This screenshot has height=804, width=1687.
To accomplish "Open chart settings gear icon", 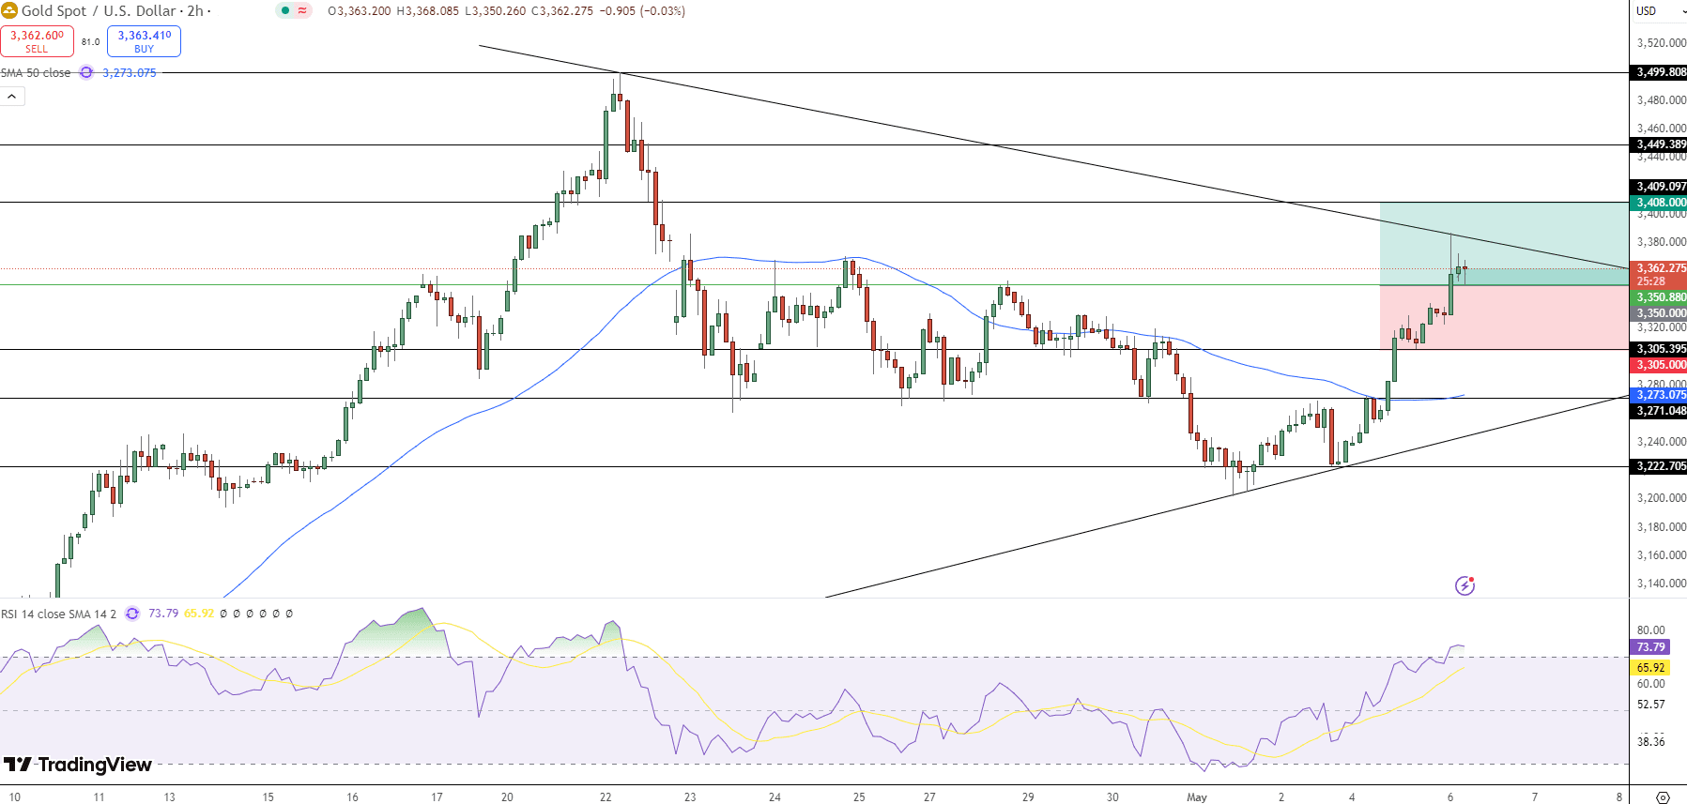I will click(1663, 797).
